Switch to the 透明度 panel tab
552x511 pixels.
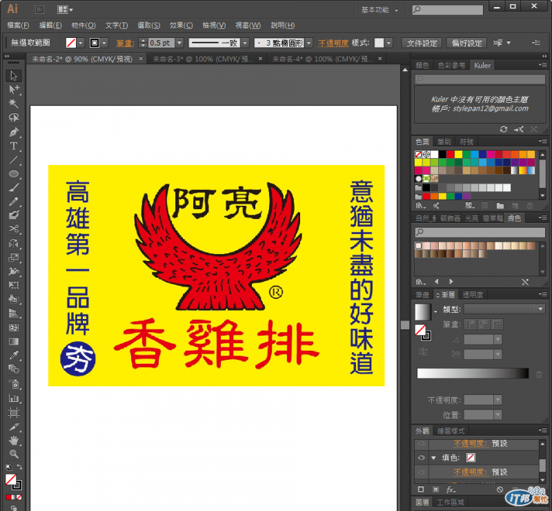pyautogui.click(x=473, y=295)
